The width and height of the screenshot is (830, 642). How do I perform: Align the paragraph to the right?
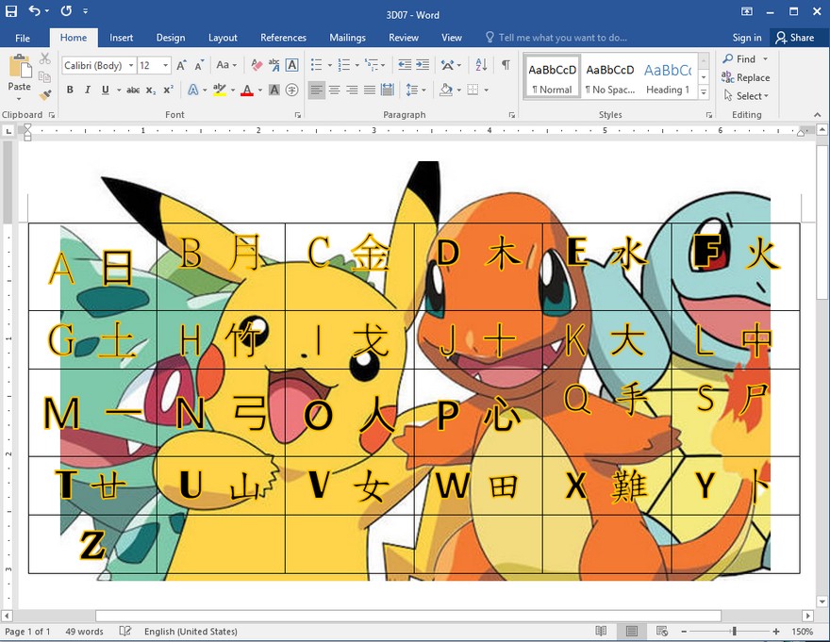(352, 90)
